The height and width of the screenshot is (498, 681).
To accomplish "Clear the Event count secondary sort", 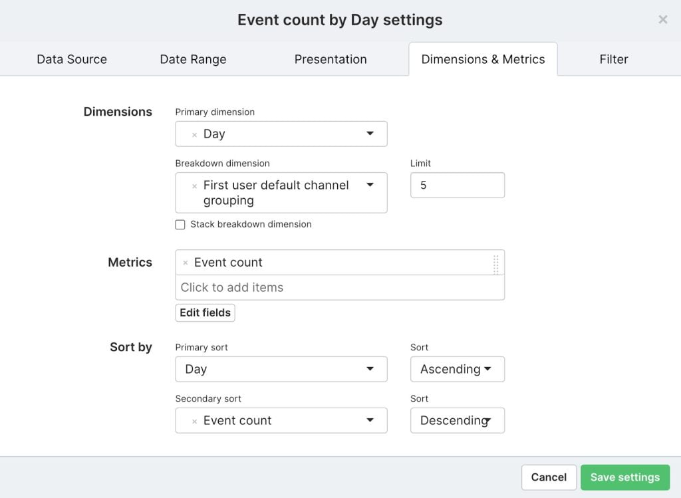I will pyautogui.click(x=194, y=421).
